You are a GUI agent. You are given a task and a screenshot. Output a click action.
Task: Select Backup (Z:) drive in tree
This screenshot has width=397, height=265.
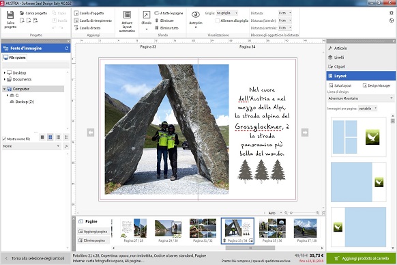coord(22,102)
